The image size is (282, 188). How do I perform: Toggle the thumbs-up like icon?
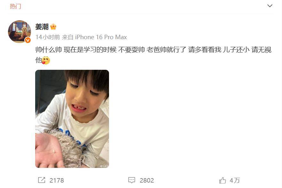223,180
